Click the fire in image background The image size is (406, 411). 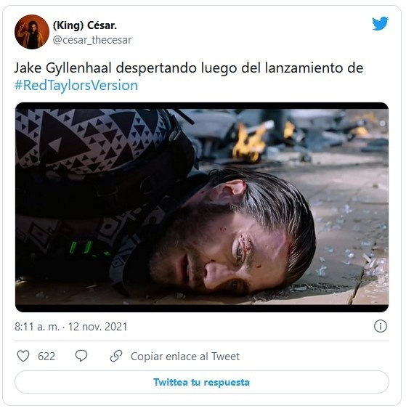(x=249, y=145)
